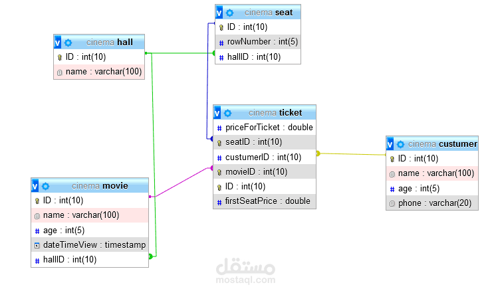Click 'seatID : int(10)' field
492x291 pixels.
[265, 142]
